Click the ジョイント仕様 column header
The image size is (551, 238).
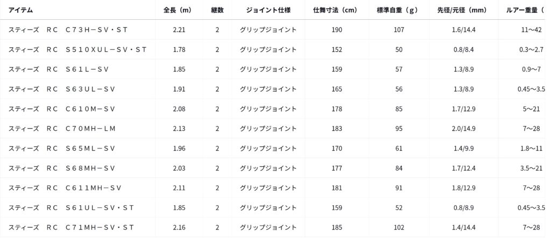pos(268,10)
